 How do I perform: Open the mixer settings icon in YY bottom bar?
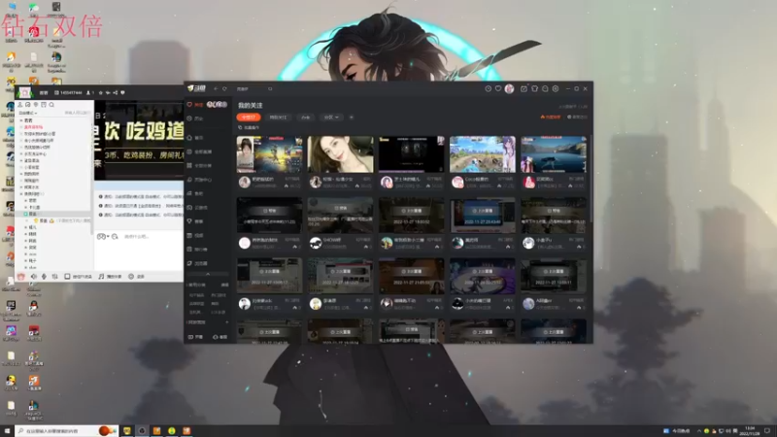55,277
